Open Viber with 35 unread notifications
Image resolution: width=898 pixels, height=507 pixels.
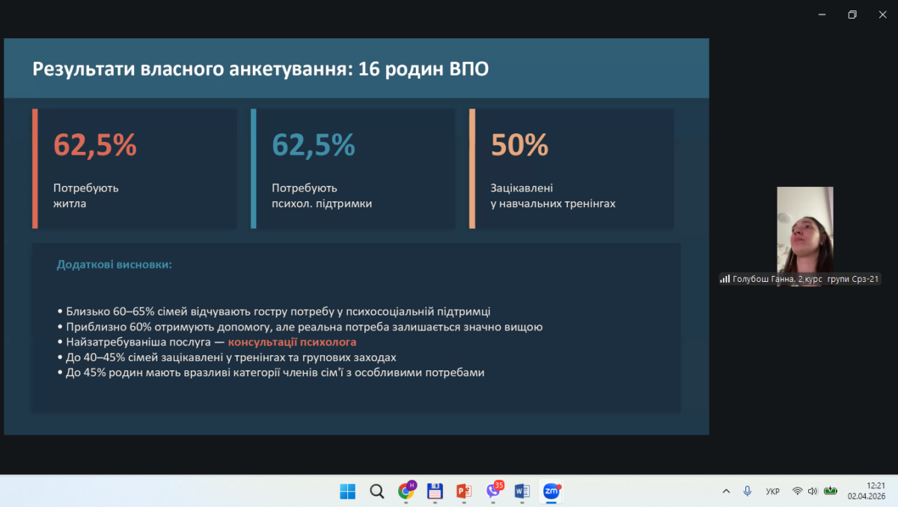tap(493, 491)
